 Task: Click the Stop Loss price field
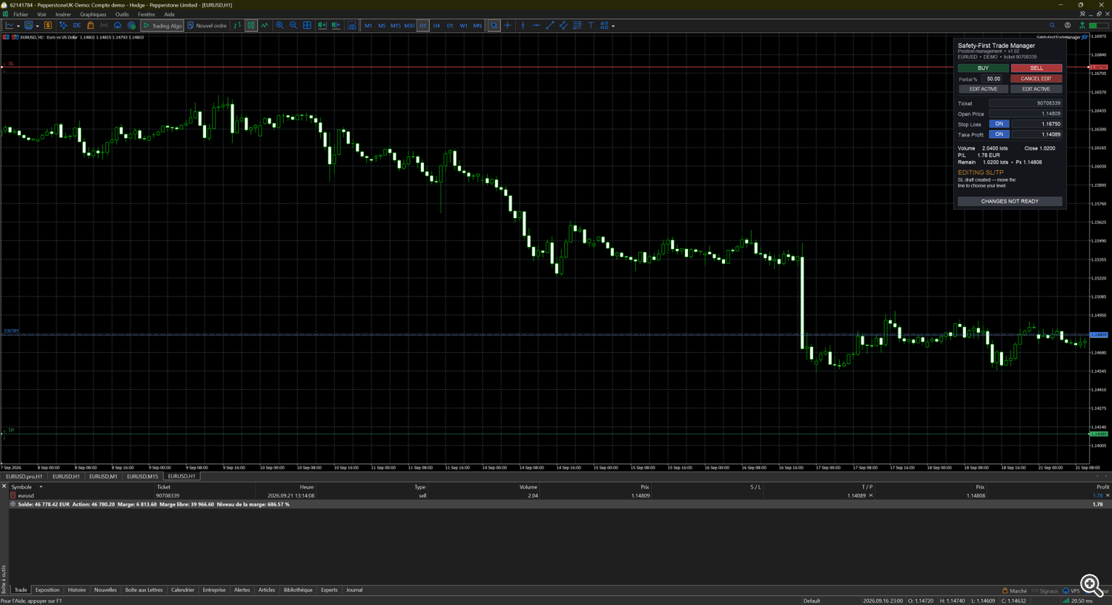tap(1037, 124)
